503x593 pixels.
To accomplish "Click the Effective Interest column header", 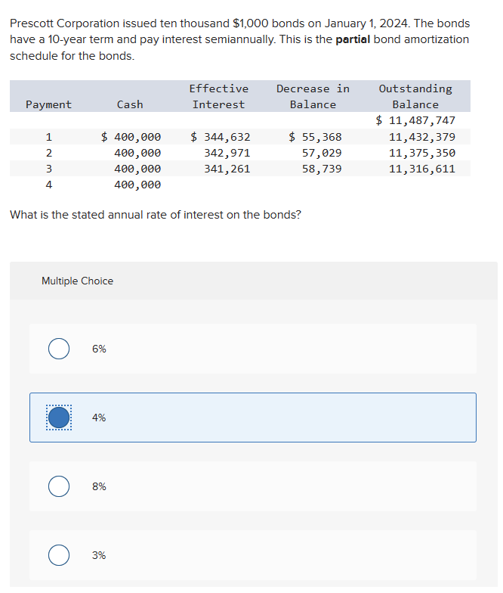I will pyautogui.click(x=219, y=97).
